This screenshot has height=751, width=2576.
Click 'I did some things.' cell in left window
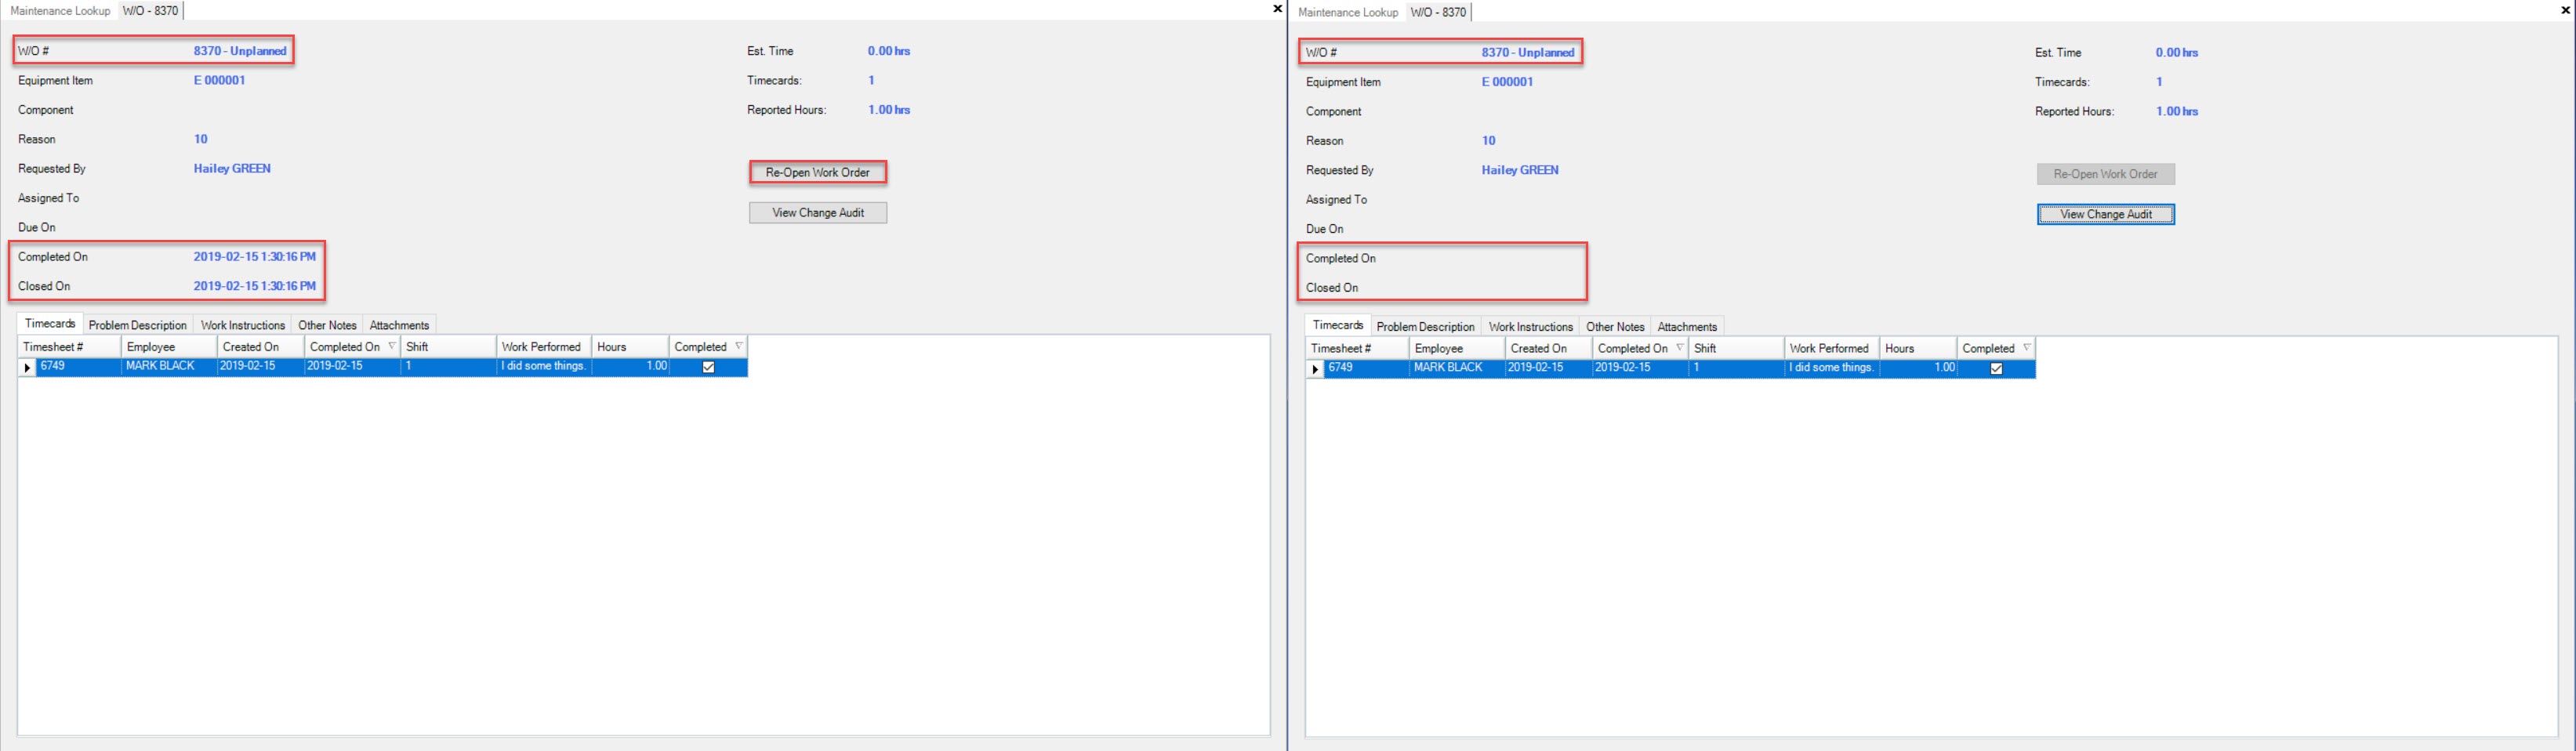tap(544, 367)
